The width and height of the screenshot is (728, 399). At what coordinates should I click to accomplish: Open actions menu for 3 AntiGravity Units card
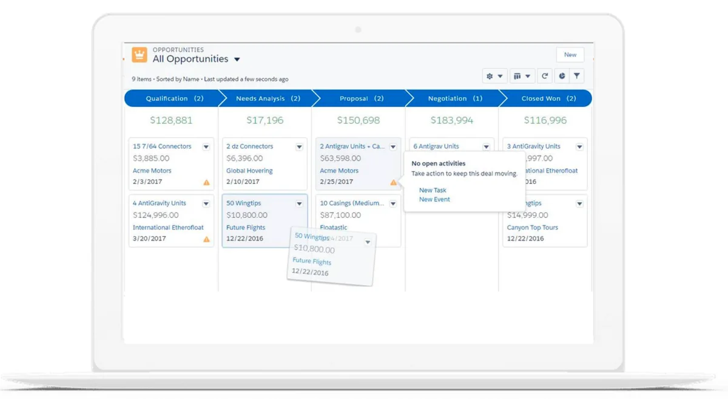pos(579,147)
